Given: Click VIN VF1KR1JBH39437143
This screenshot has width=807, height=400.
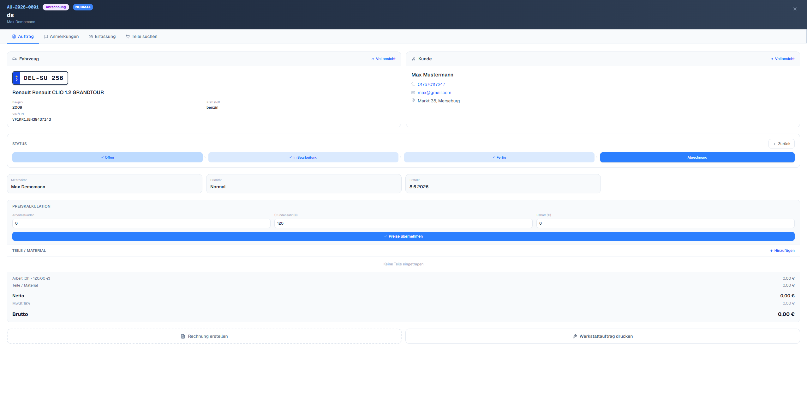Looking at the screenshot, I should click(x=32, y=119).
